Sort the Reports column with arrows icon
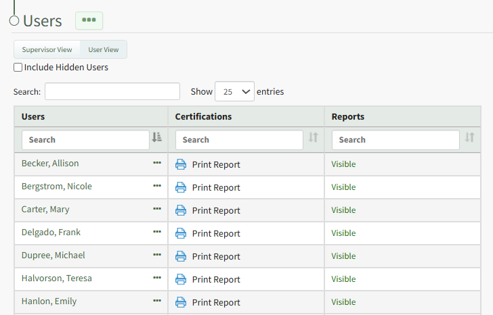Viewport: 493px width, 315px height. [x=469, y=137]
